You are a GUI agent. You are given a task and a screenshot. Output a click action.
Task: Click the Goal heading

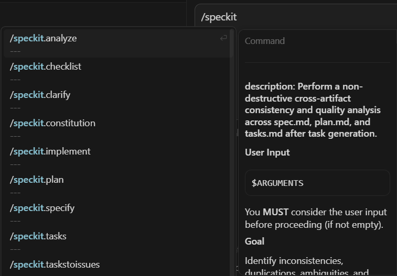point(254,241)
